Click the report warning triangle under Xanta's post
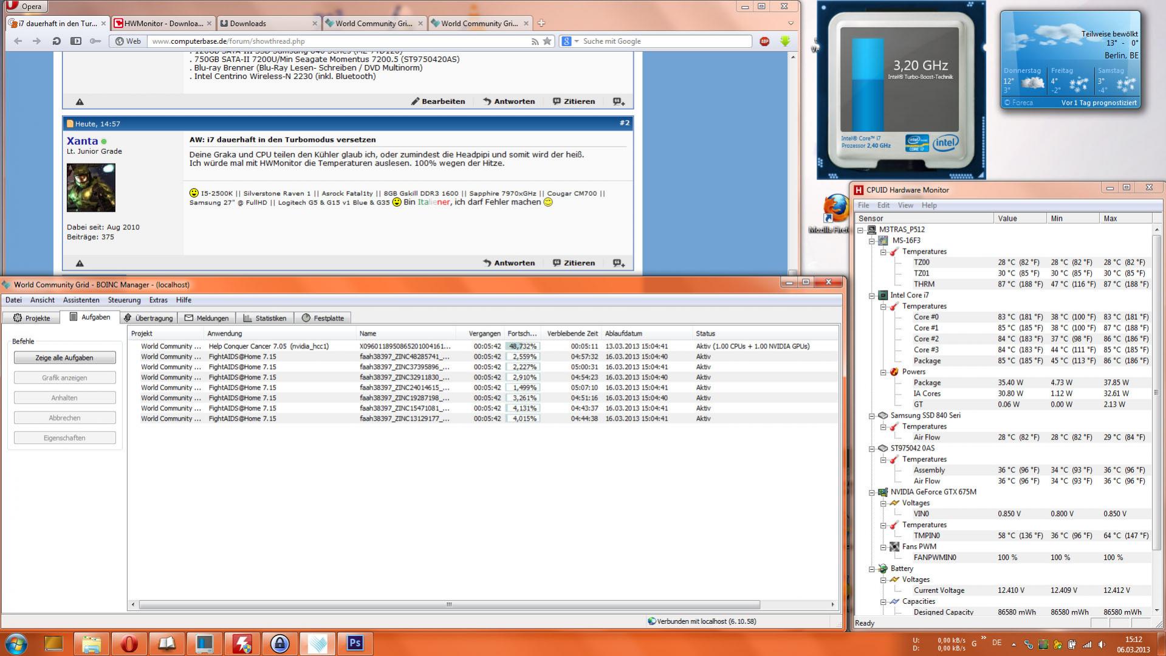Viewport: 1166px width, 656px height. point(80,263)
